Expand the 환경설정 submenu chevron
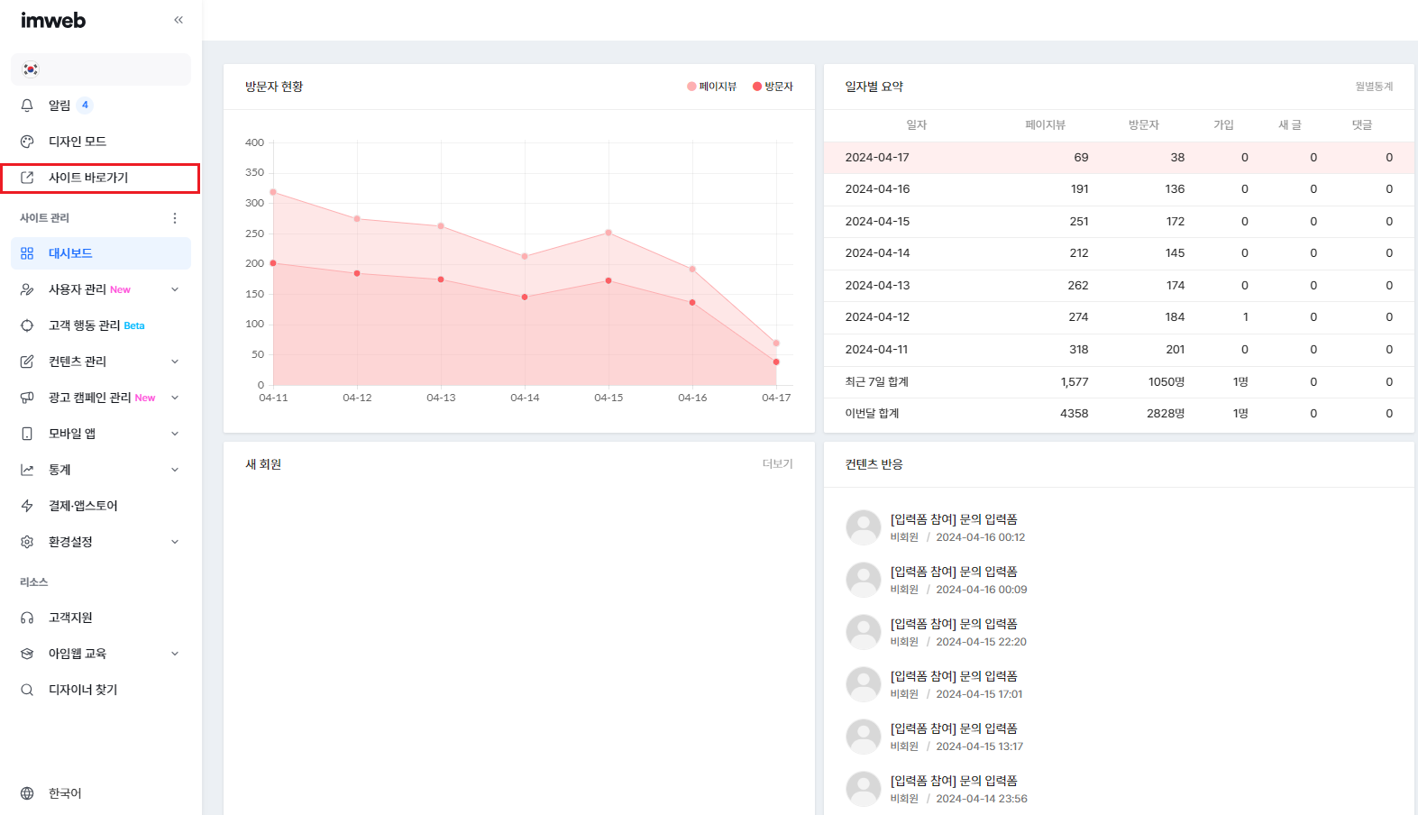The height and width of the screenshot is (815, 1418). click(x=175, y=542)
